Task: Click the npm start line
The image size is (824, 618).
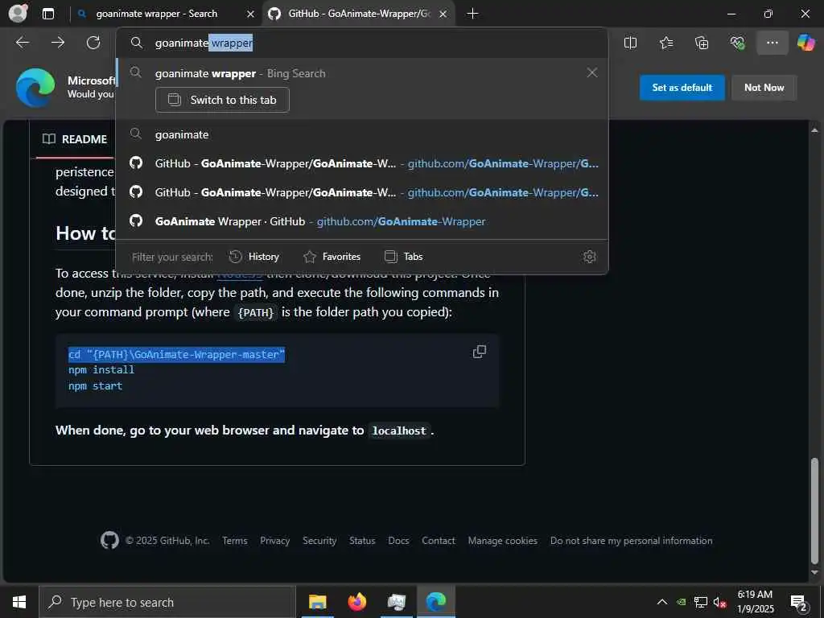Action: pos(95,385)
